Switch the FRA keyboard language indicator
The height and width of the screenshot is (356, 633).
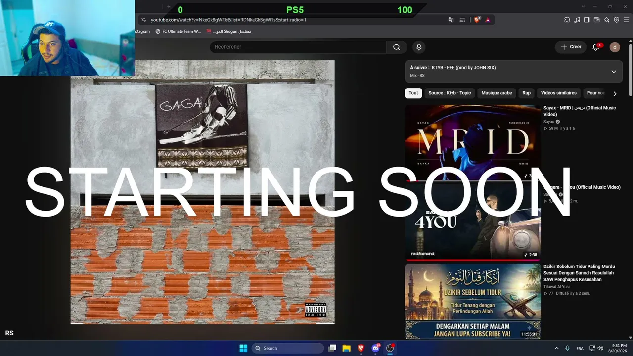click(x=580, y=348)
